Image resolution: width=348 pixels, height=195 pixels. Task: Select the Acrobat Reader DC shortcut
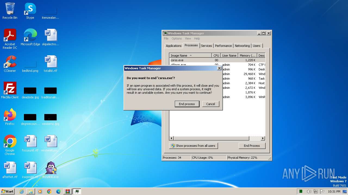tap(10, 39)
